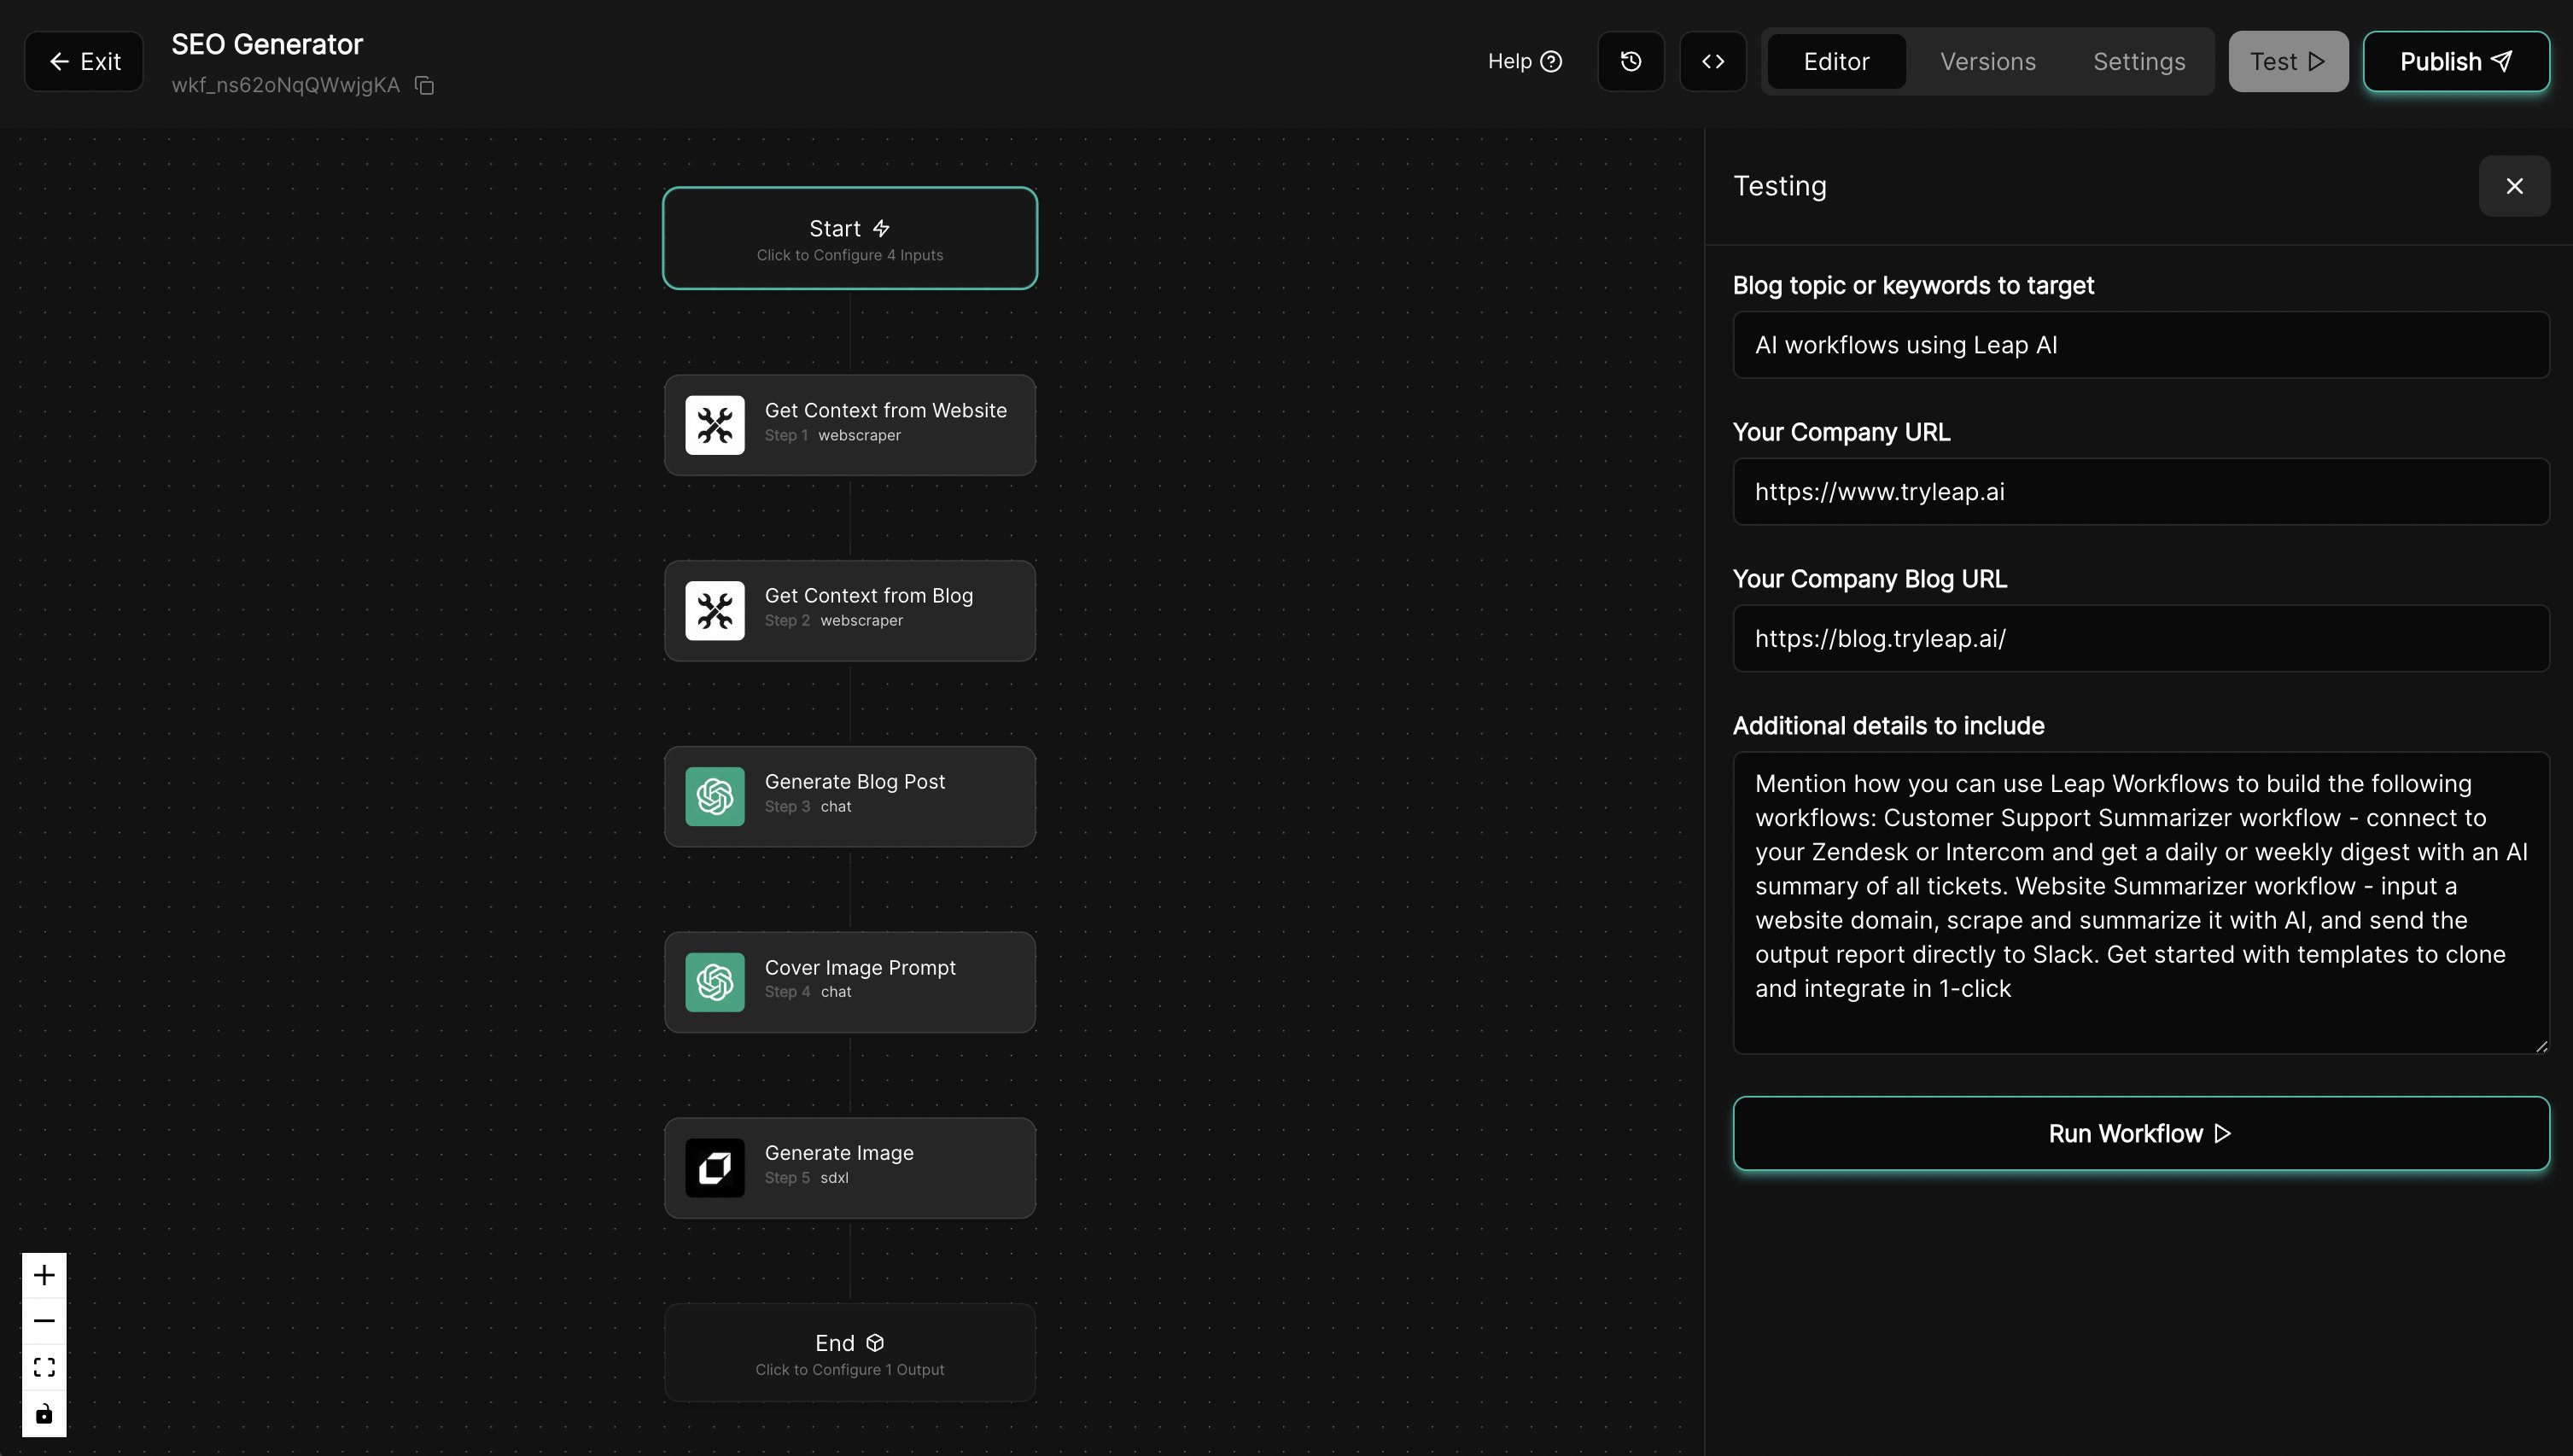
Task: Focus the Blog topic or keywords field
Action: point(2141,345)
